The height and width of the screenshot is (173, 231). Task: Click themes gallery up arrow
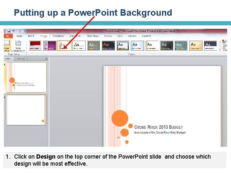click(x=219, y=42)
